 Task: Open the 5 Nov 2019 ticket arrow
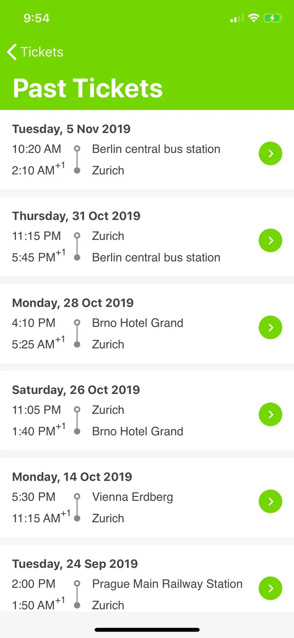pyautogui.click(x=270, y=153)
